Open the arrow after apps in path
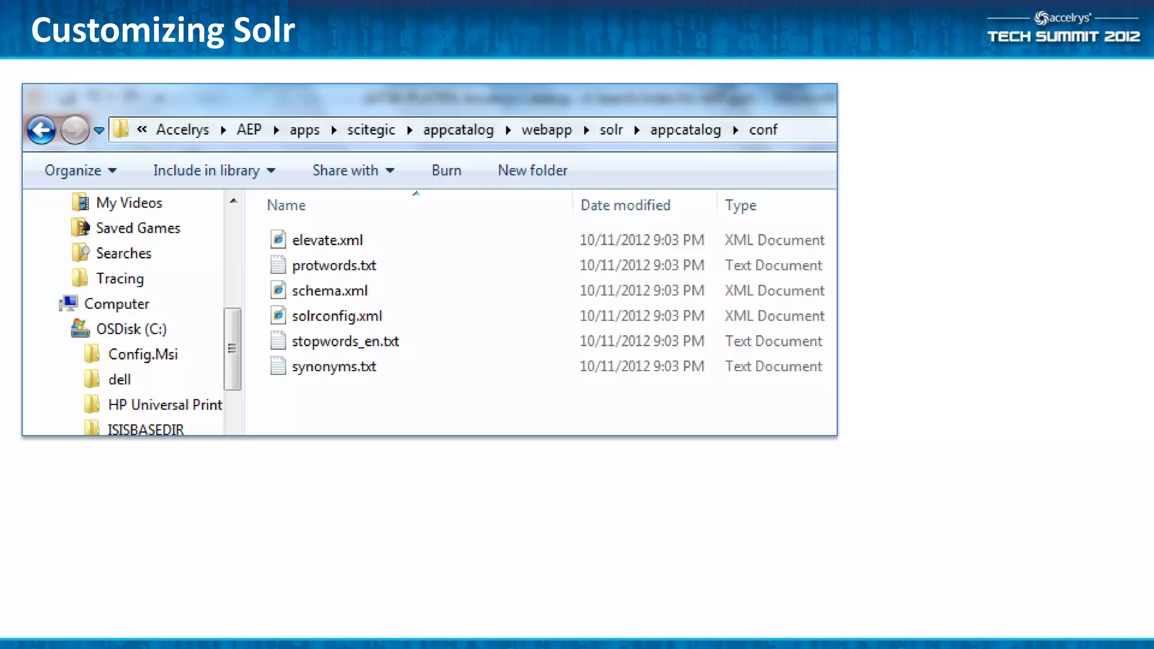The height and width of the screenshot is (649, 1154). point(334,130)
